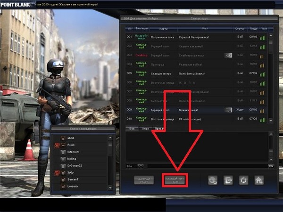Click red clan emblem beside Prodi
Image resolution: width=283 pixels, height=212 pixels.
click(57, 145)
